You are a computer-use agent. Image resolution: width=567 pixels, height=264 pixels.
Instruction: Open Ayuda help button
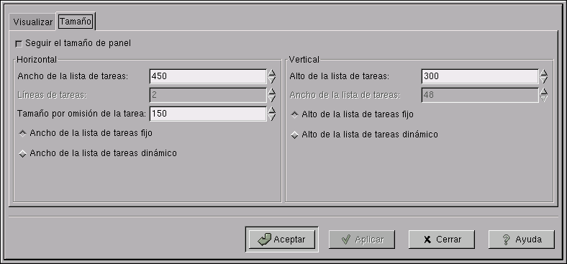pos(521,240)
